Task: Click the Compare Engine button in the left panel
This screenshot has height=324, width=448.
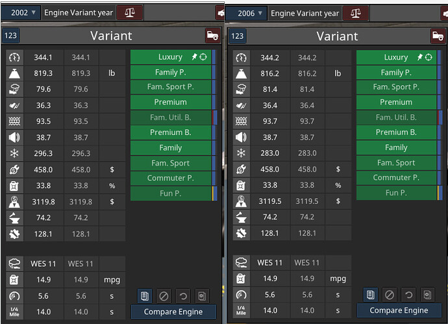Action: (x=173, y=312)
